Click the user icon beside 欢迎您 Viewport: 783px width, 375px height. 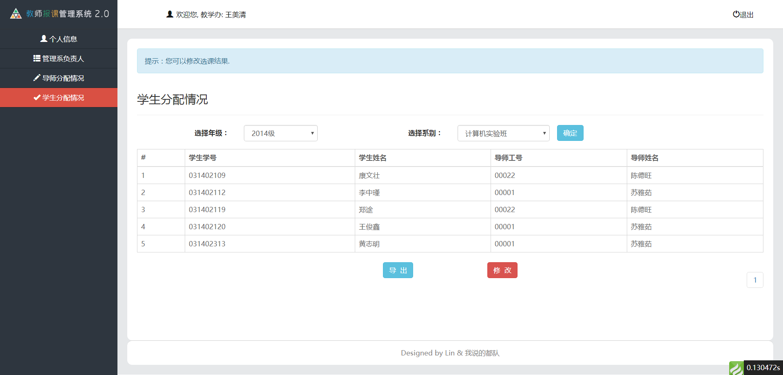[x=170, y=14]
